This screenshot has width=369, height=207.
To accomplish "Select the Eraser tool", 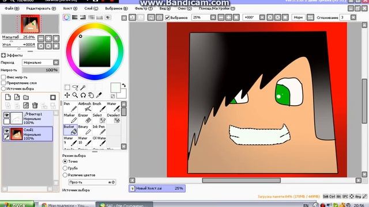I will (x=85, y=118).
